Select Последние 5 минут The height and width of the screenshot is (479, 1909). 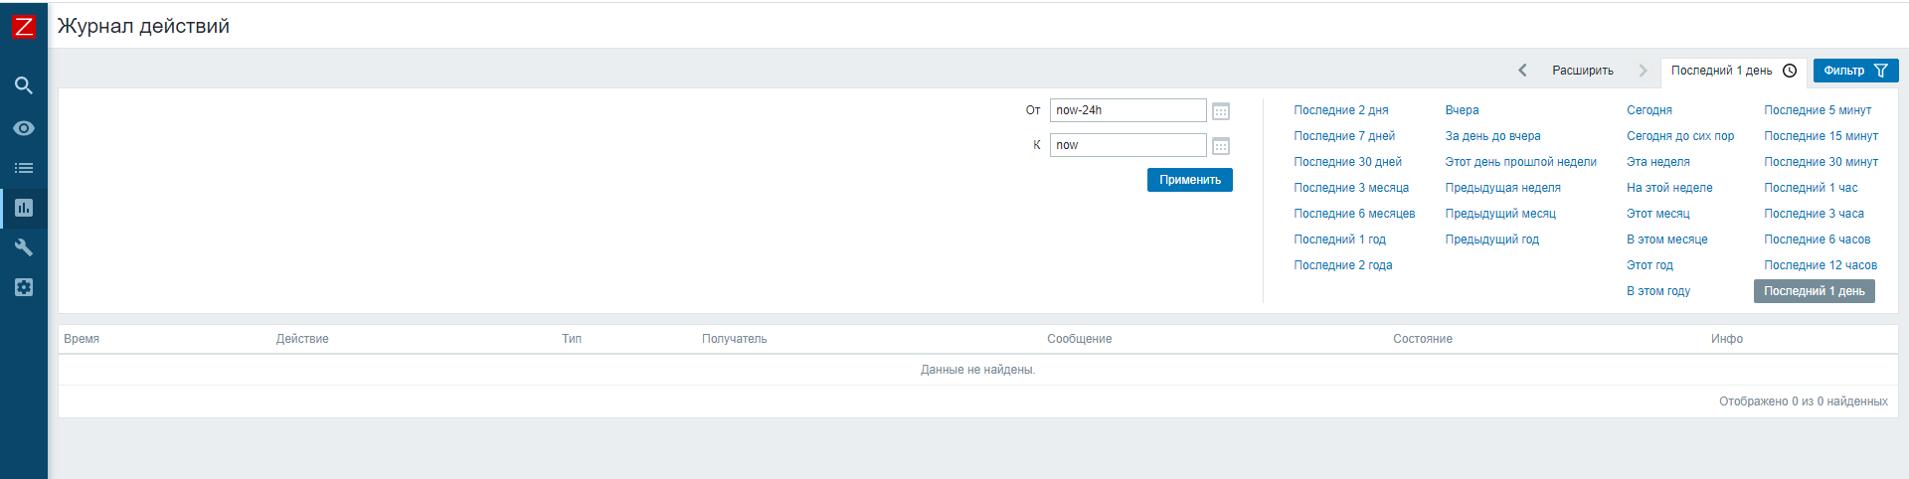[1817, 110]
